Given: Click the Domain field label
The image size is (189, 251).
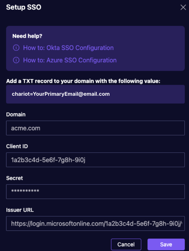Looking at the screenshot, I should pos(16,114).
